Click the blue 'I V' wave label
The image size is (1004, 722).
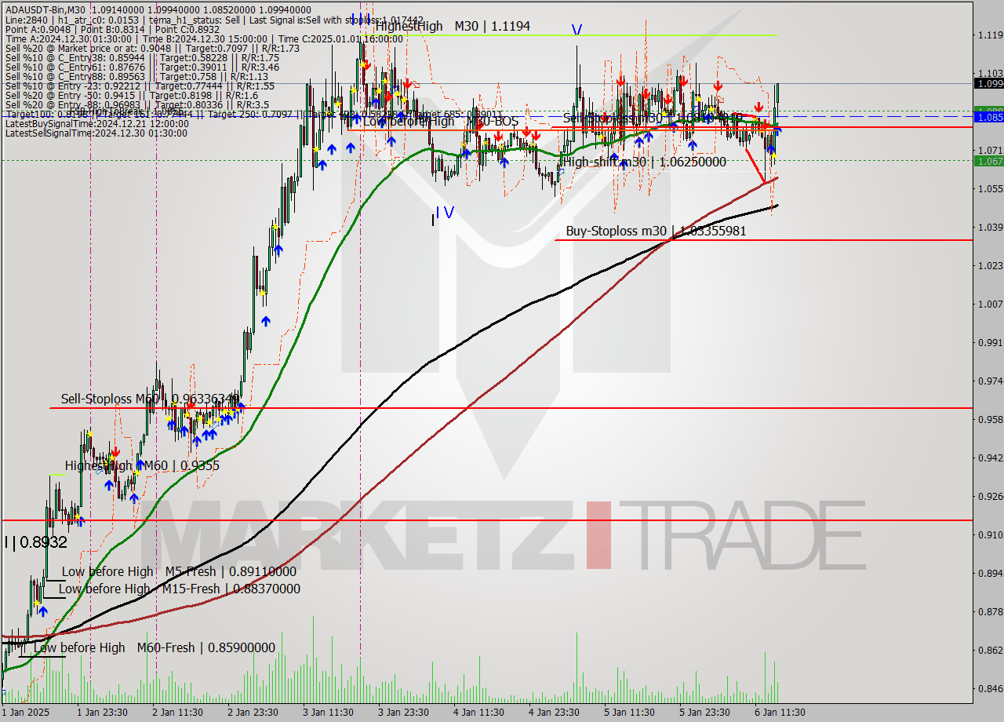(444, 212)
